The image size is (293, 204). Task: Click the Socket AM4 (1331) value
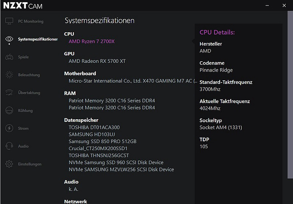pyautogui.click(x=221, y=127)
